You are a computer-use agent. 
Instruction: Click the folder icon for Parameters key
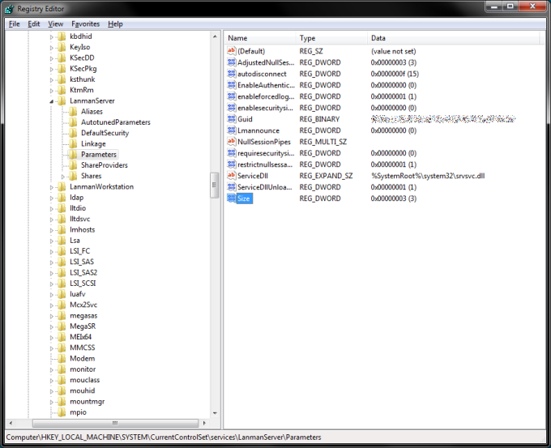pos(73,154)
